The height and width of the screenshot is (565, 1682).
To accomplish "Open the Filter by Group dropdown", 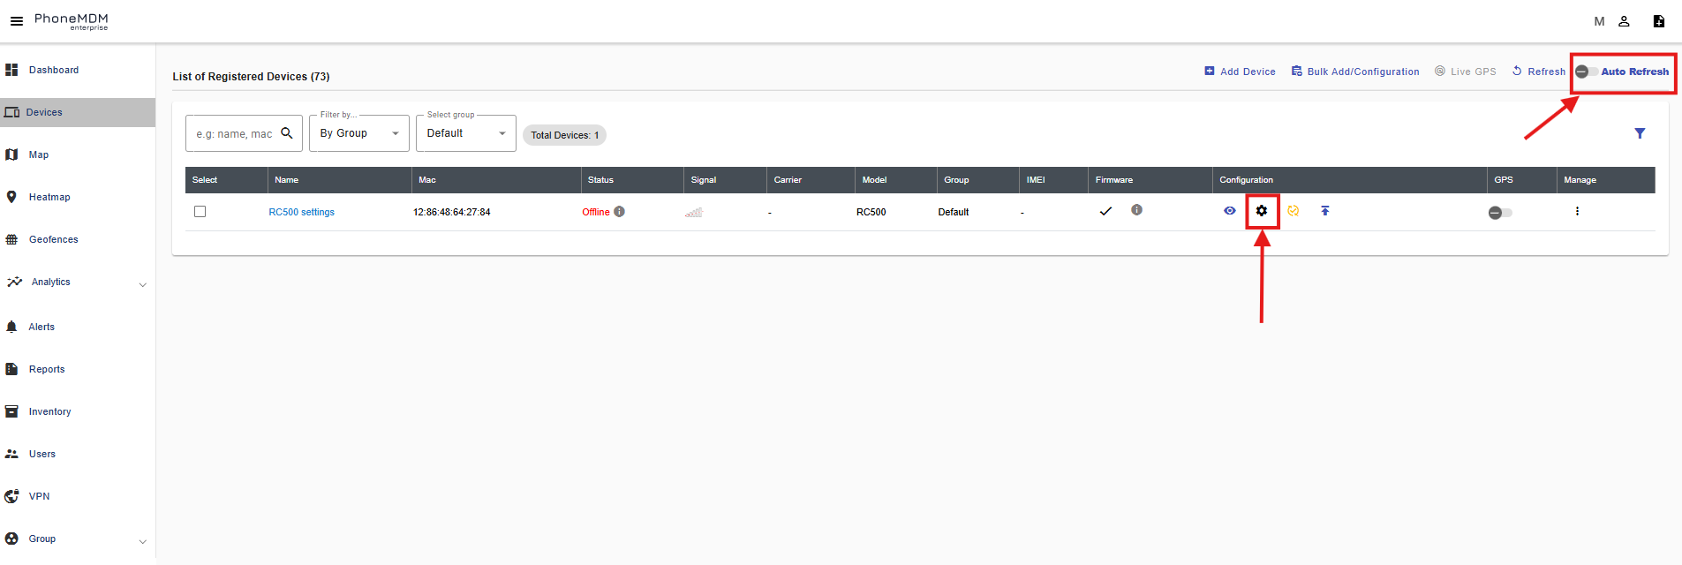I will click(x=358, y=133).
